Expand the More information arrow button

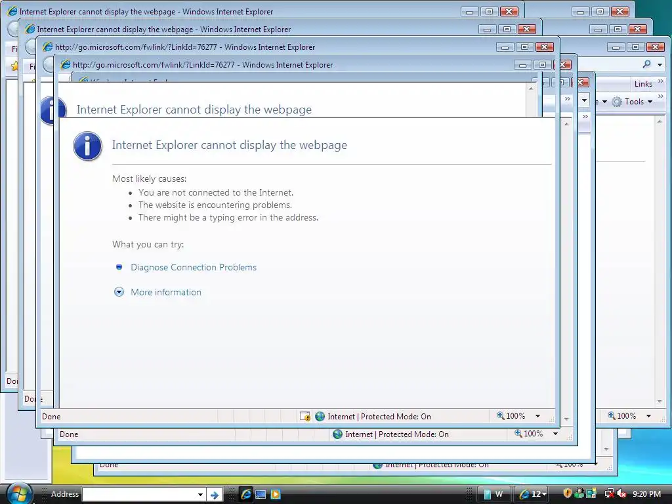(x=119, y=292)
